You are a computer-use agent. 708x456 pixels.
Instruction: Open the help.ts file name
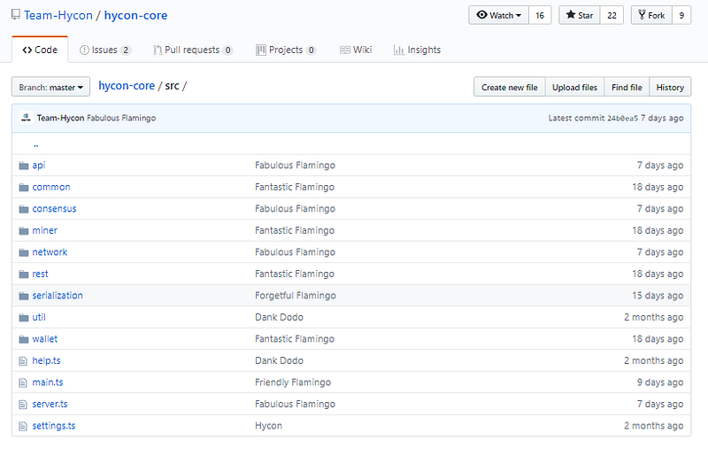tap(47, 360)
